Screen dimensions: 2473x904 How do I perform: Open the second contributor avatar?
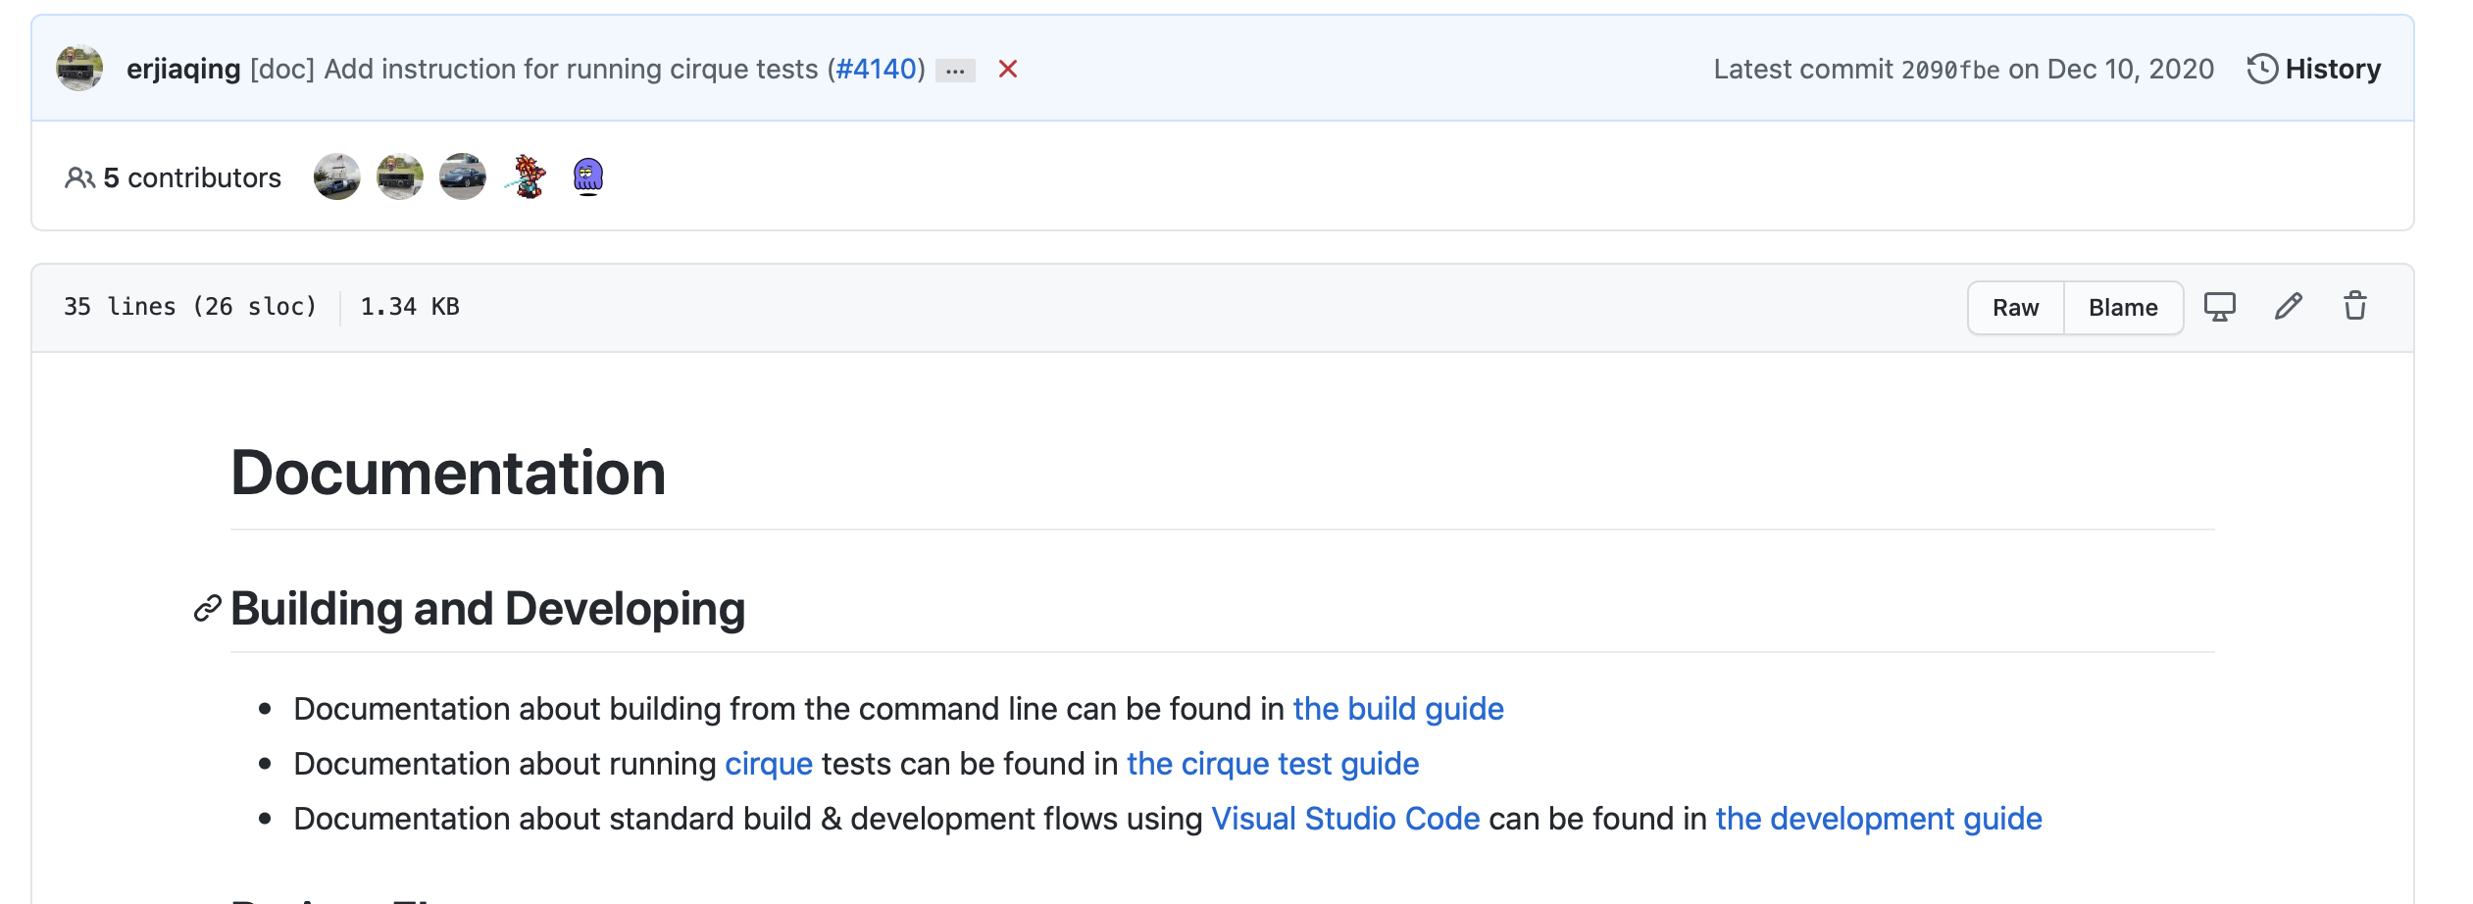point(400,176)
